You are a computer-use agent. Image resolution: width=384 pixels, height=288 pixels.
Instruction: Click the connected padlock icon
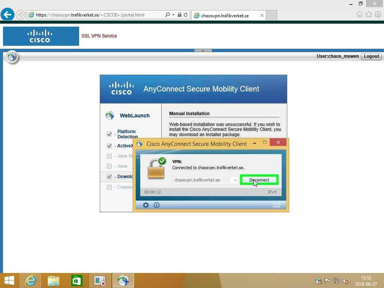tap(156, 168)
